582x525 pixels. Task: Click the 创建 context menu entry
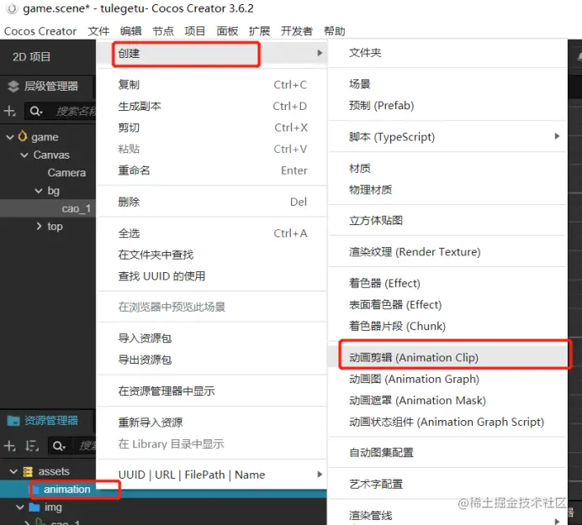coord(212,54)
